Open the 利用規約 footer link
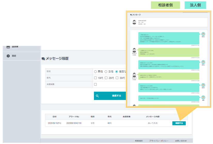Image resolution: width=213 pixels, height=144 pixels. 139,141
